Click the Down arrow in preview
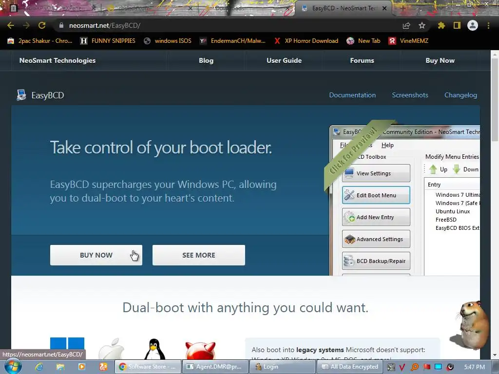The width and height of the screenshot is (499, 374). 457,169
